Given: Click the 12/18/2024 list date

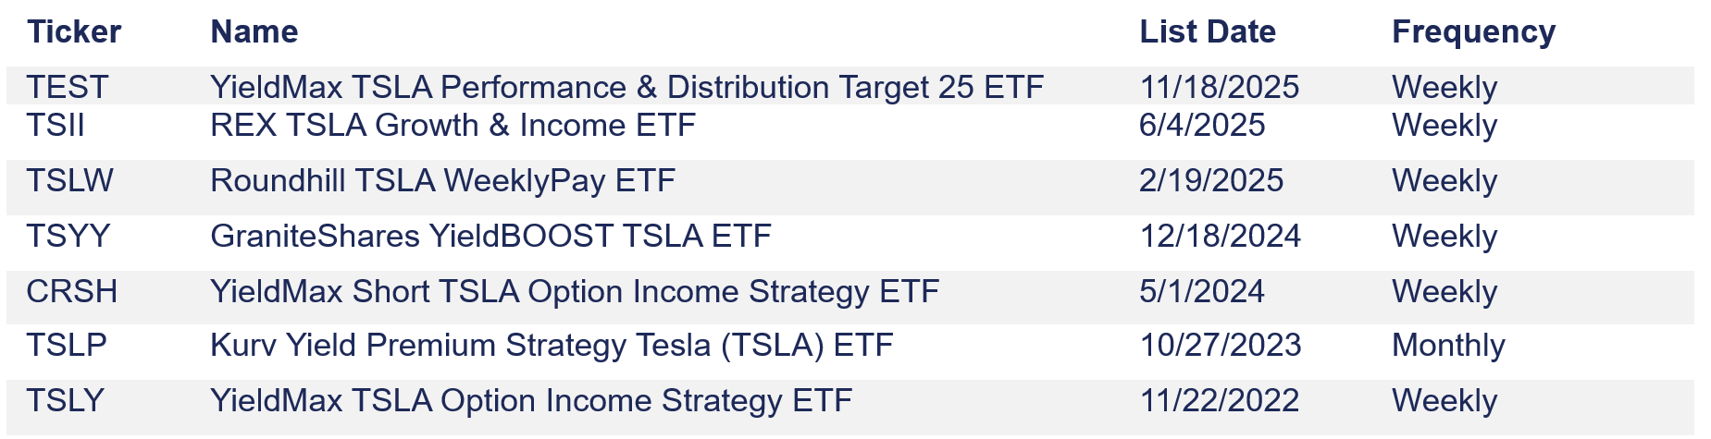Looking at the screenshot, I should click(1220, 237).
